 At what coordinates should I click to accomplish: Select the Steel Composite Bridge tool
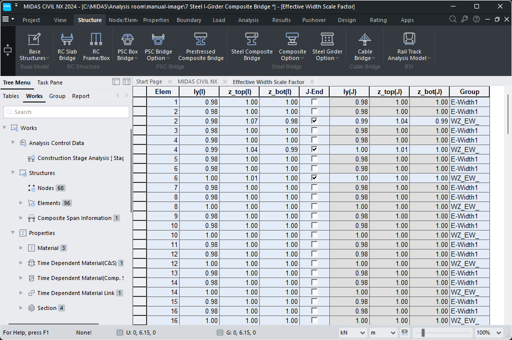[x=251, y=45]
